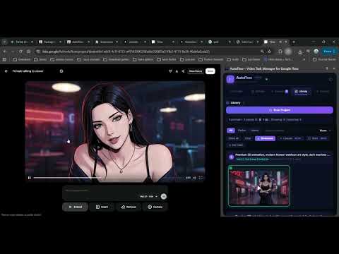339x254 pixels.
Task: Click the purple Scan Project button
Action: point(280,110)
